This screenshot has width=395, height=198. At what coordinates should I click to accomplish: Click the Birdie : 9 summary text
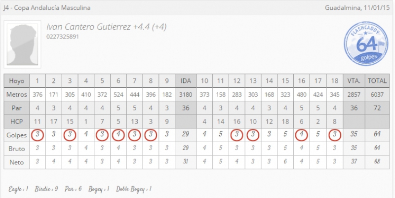click(46, 189)
